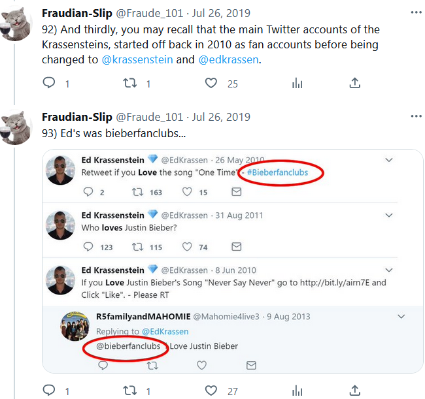425x399 pixels.
Task: Share tweet 93 via share icon
Action: pos(354,391)
